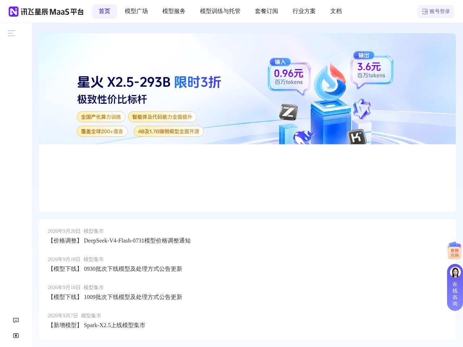Open the feedback smiley icon in the sidebar

(x=16, y=320)
